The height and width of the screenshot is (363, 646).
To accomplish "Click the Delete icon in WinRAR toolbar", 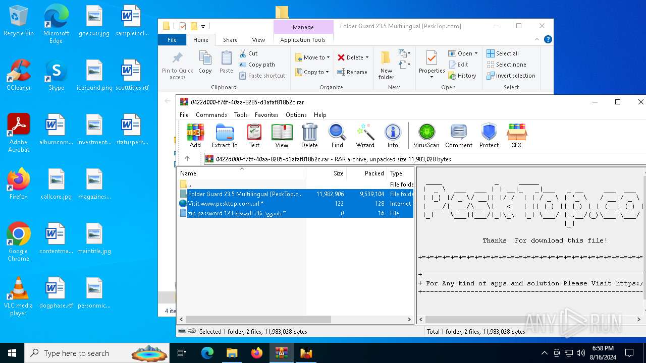I will (309, 136).
